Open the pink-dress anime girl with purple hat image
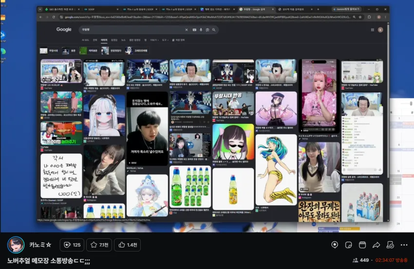Viewport: 414px width, 269px height. 276,109
